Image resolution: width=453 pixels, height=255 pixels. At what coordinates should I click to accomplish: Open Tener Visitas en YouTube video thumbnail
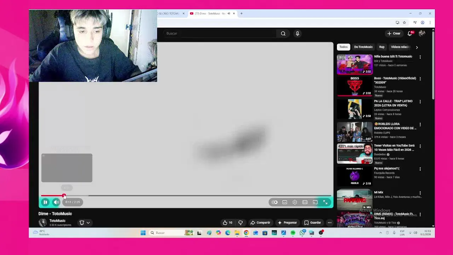(355, 153)
